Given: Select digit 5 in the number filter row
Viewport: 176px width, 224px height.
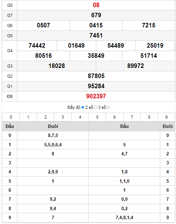Looking at the screenshot, I should (97, 117).
